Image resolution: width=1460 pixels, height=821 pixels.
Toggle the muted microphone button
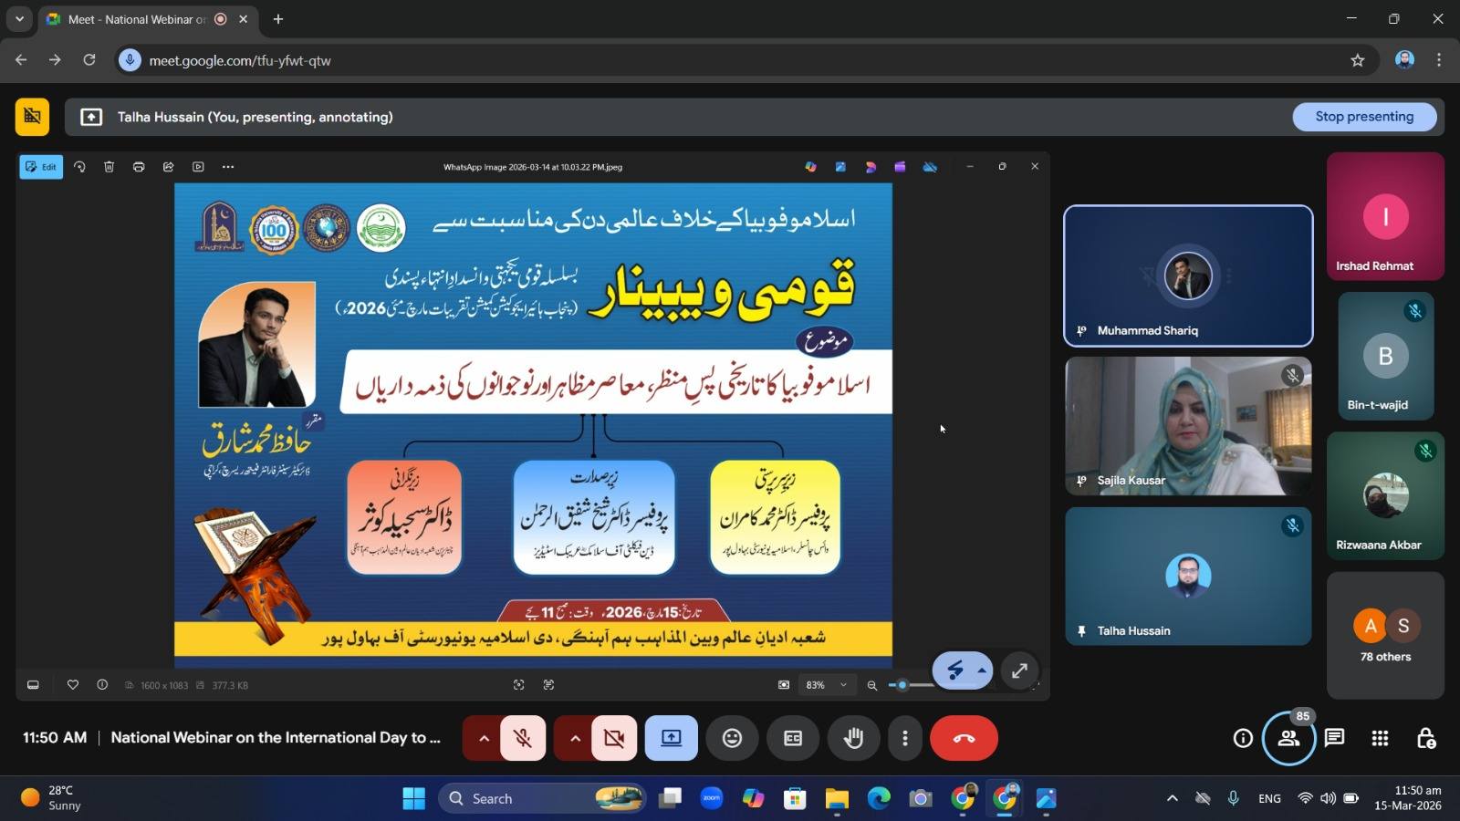pyautogui.click(x=523, y=738)
